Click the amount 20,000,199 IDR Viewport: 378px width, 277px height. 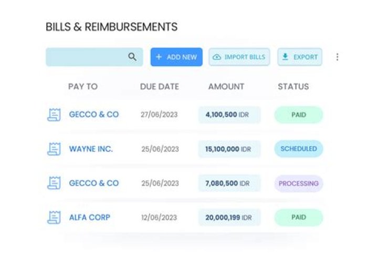click(229, 218)
